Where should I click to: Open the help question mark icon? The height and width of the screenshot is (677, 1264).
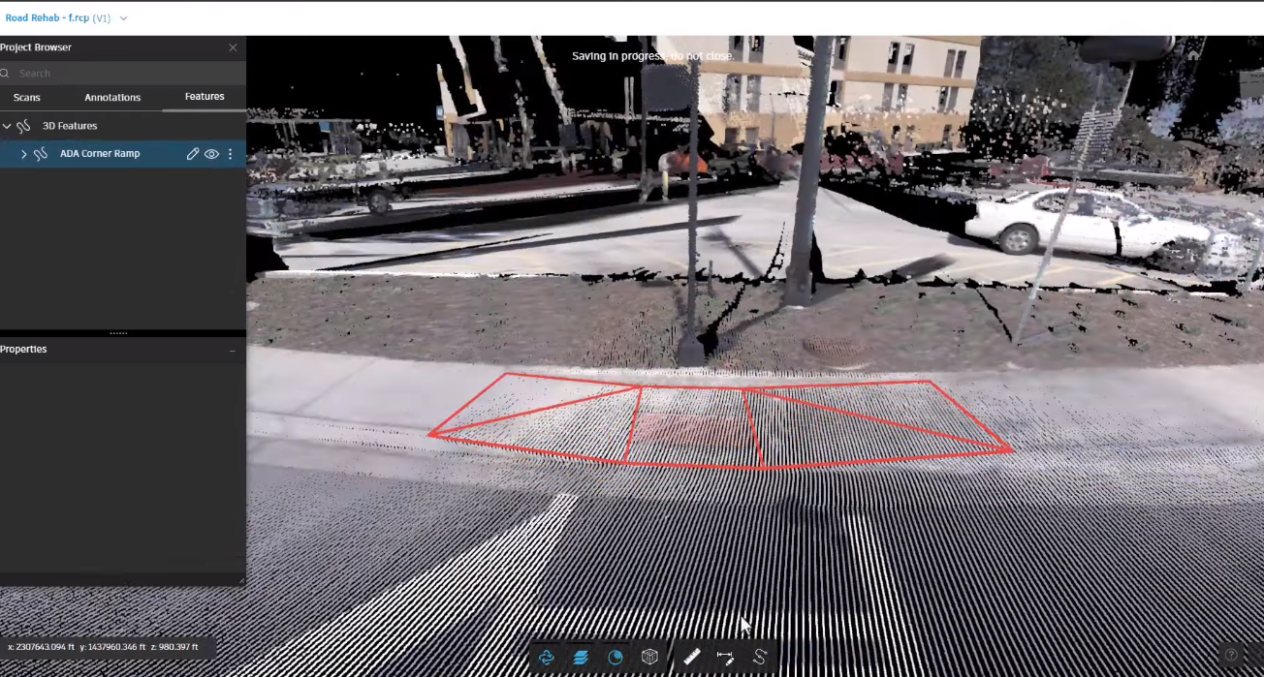pyautogui.click(x=1231, y=655)
